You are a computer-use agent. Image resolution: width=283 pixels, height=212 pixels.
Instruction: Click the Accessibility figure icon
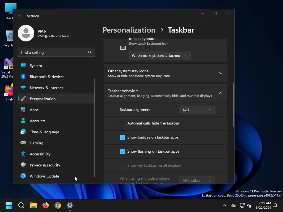pyautogui.click(x=23, y=154)
